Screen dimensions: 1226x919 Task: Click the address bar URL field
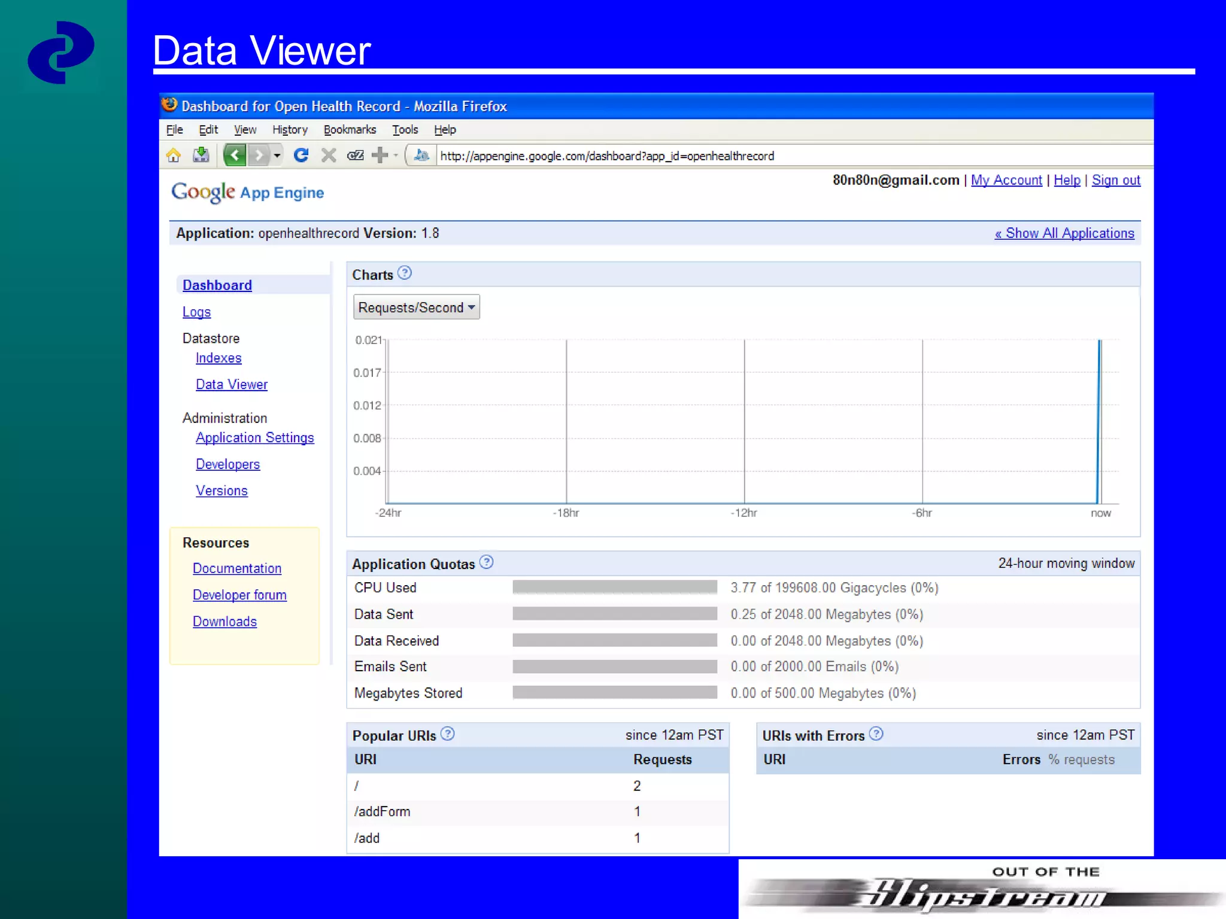coord(794,156)
